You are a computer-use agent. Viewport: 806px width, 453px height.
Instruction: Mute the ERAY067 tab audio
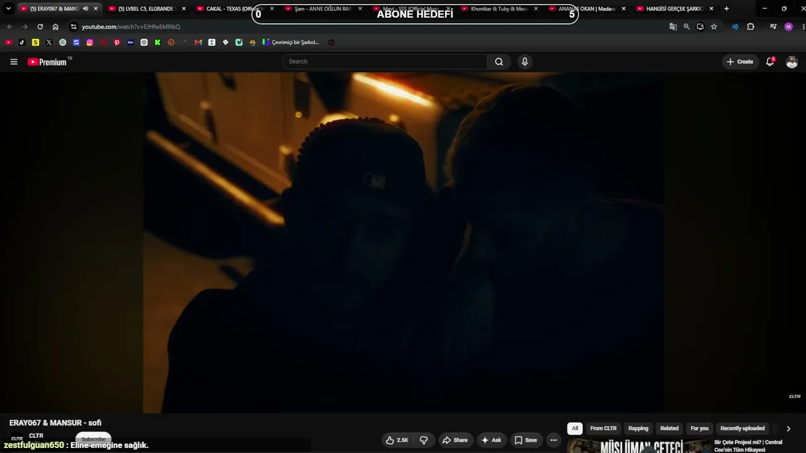(86, 9)
